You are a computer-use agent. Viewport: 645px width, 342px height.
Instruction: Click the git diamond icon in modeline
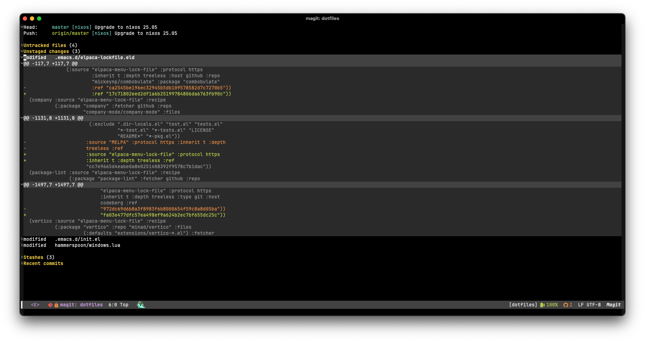click(50, 305)
